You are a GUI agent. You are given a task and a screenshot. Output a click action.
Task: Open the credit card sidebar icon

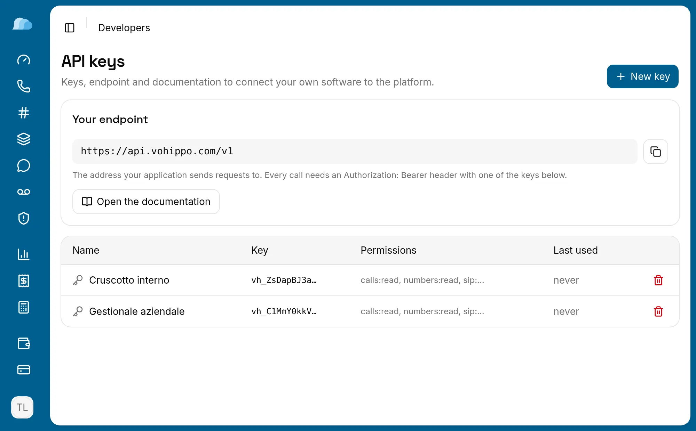click(x=24, y=370)
